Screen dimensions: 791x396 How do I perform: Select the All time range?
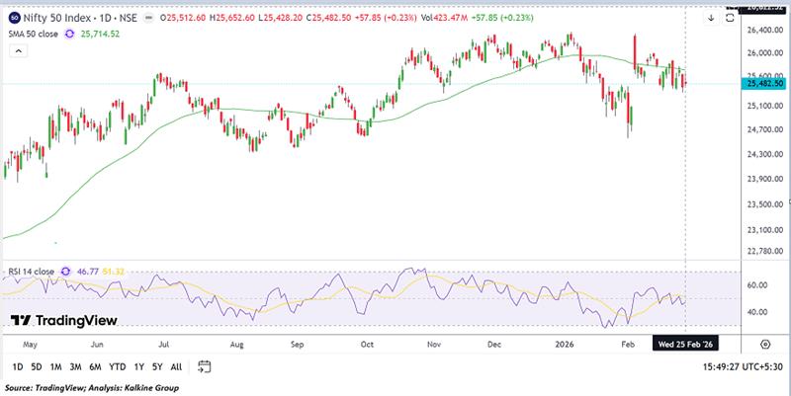click(176, 367)
